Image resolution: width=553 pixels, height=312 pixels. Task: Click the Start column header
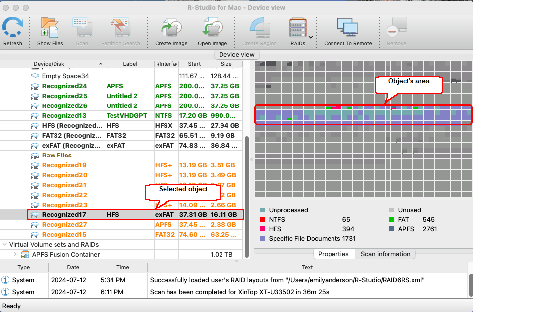coord(194,64)
